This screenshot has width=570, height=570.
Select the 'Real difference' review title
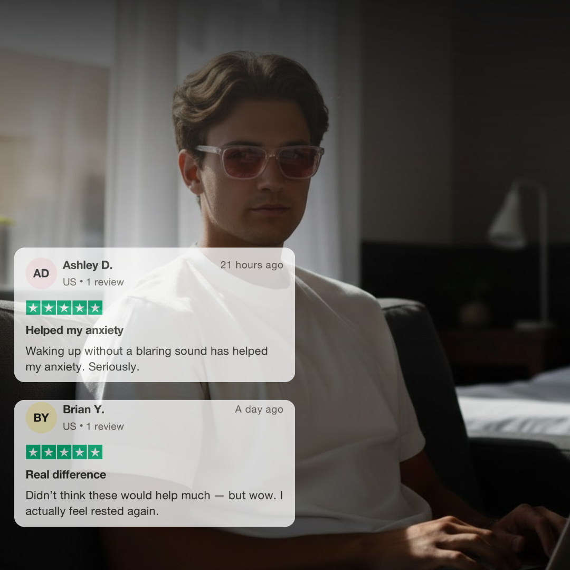coord(66,475)
